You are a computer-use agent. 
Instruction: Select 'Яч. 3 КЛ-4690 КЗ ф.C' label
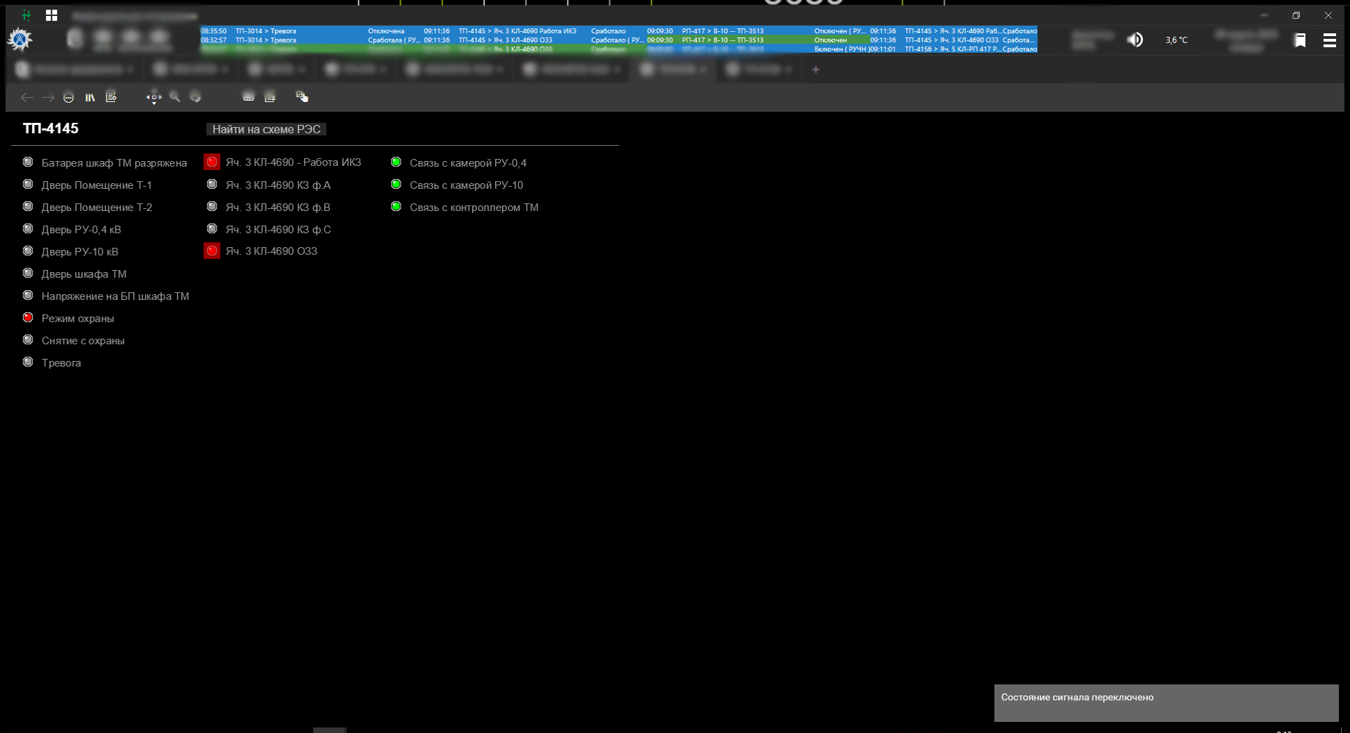(x=278, y=229)
